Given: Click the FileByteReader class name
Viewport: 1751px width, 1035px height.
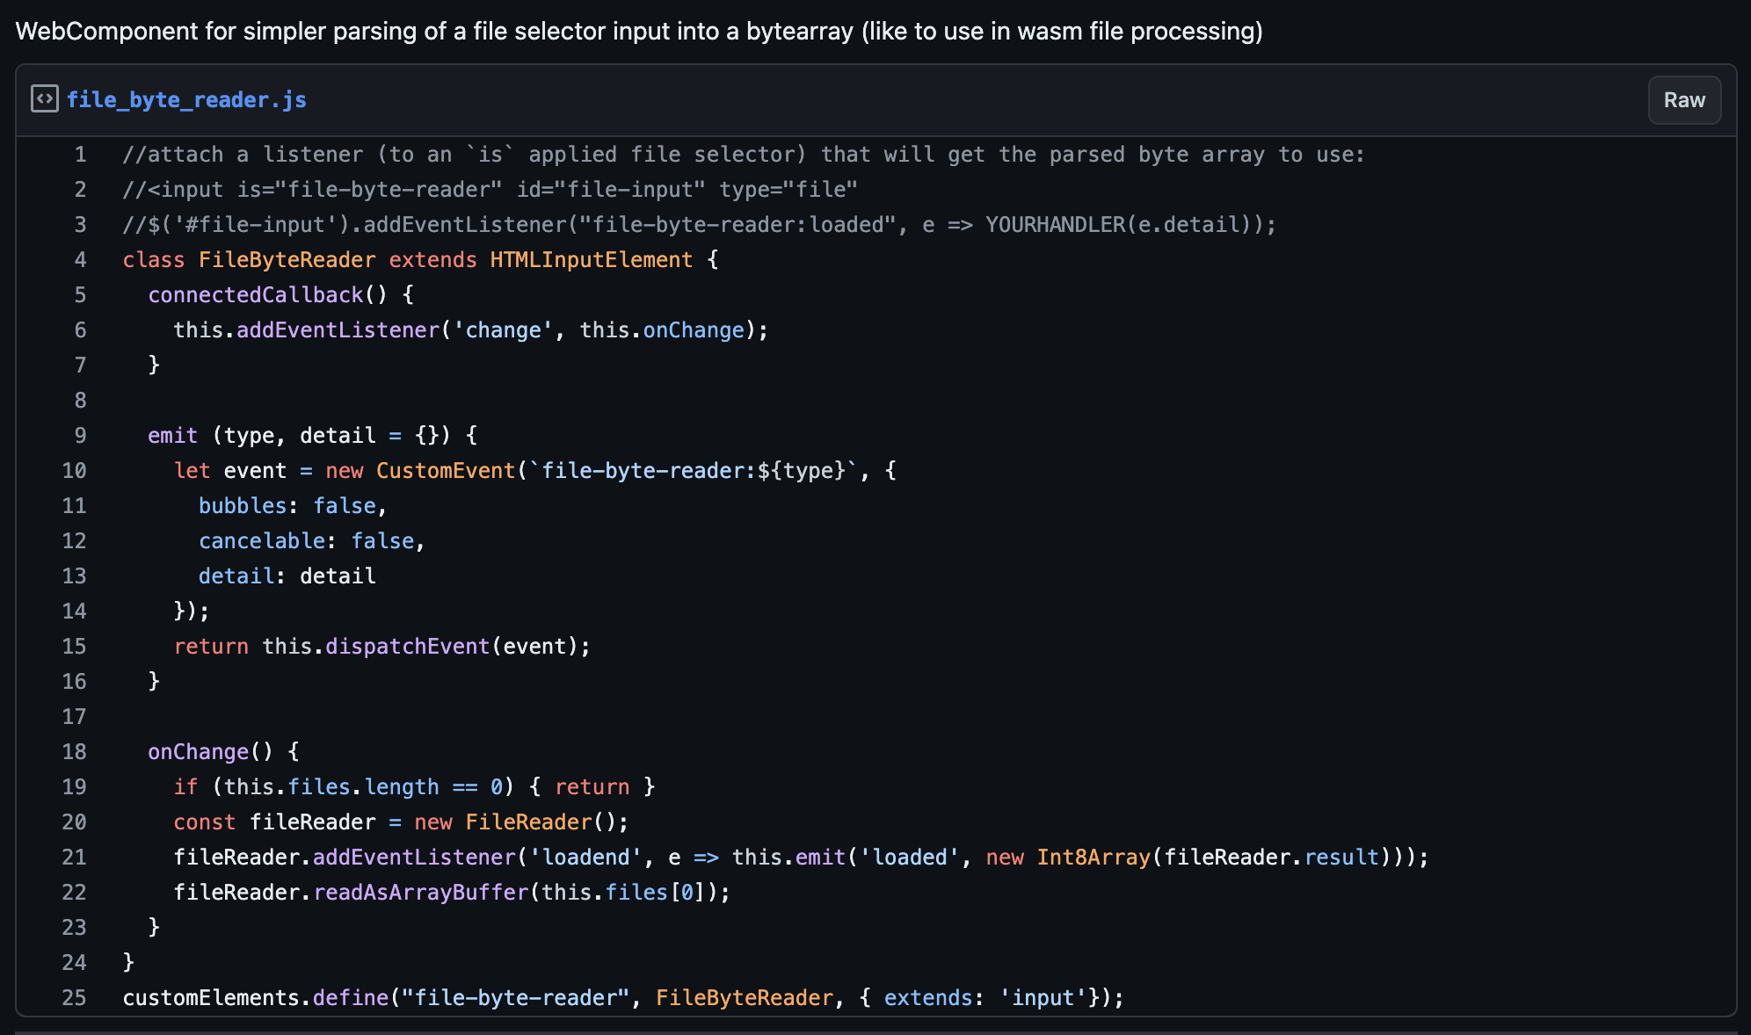Looking at the screenshot, I should [287, 260].
